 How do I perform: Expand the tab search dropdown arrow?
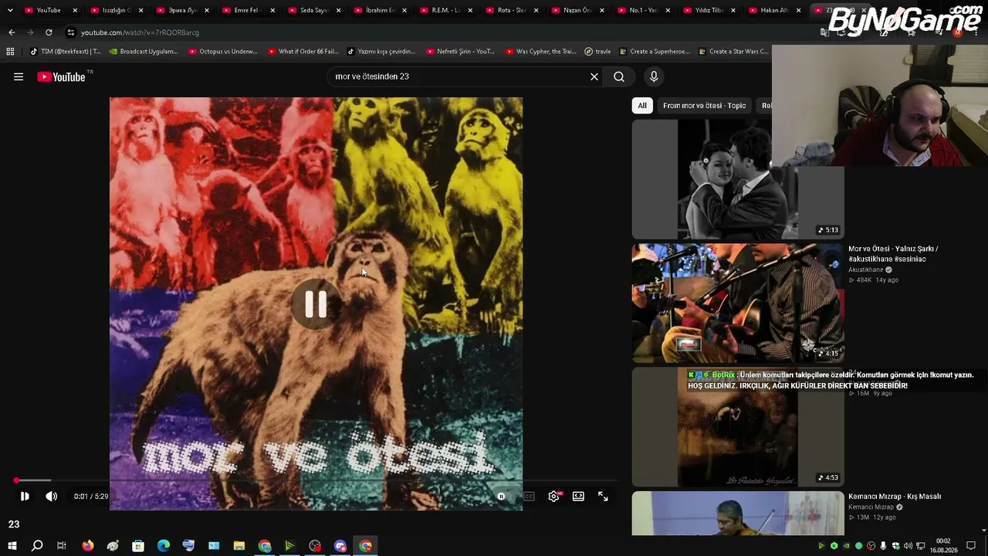(x=10, y=10)
